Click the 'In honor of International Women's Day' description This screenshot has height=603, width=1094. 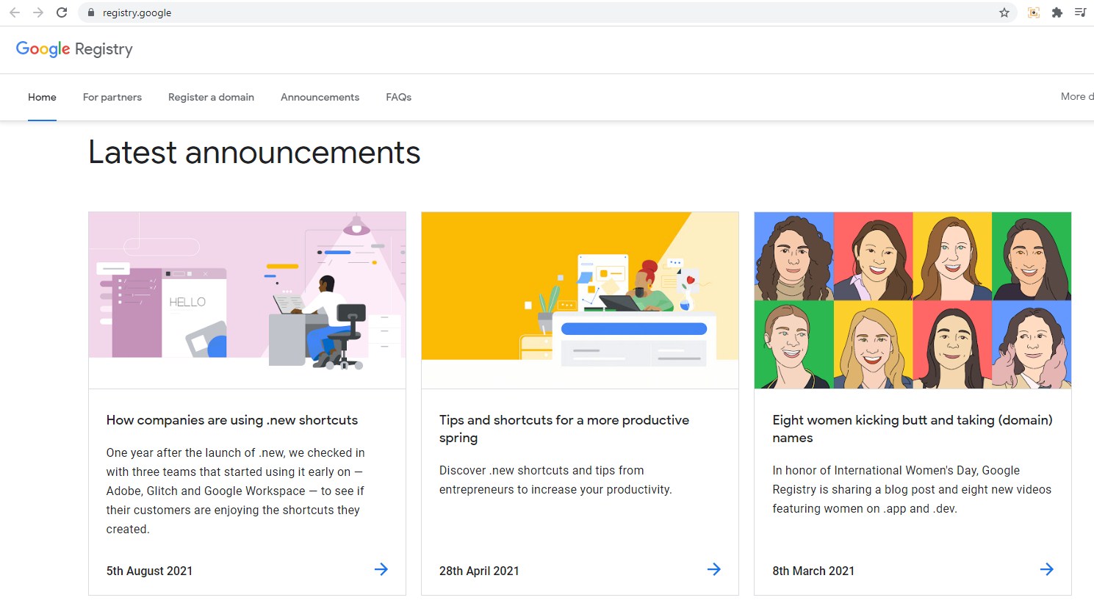(912, 489)
